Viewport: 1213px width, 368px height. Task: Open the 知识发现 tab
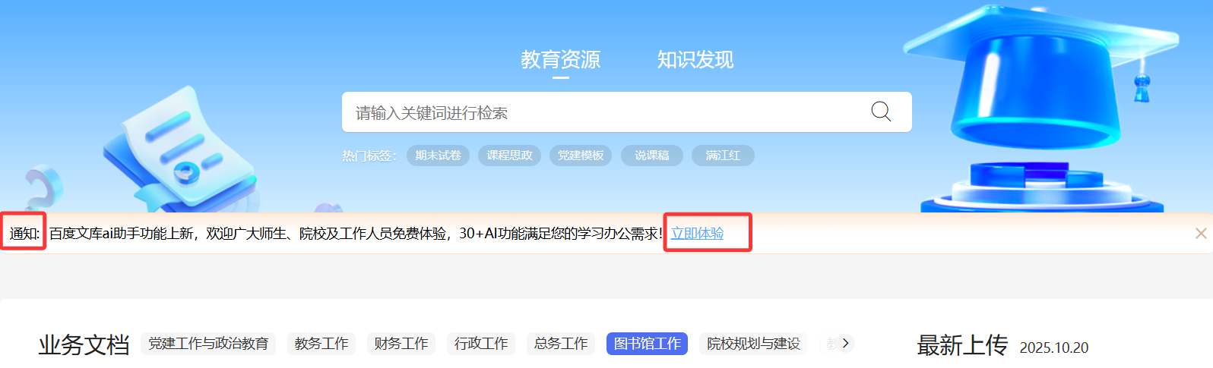pos(695,59)
